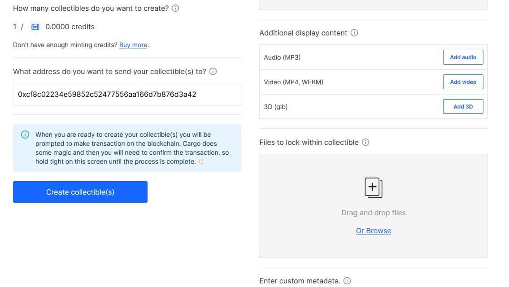Click the info icon inside blue notice box
Screen dimensions: 509x287
(25, 135)
